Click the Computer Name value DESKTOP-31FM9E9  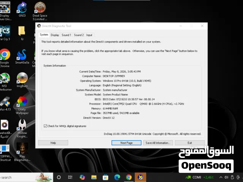114,76
